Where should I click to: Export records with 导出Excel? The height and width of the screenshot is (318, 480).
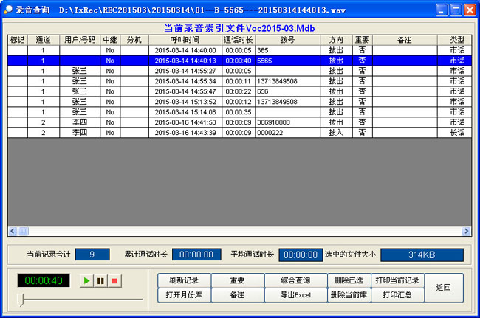(x=295, y=295)
